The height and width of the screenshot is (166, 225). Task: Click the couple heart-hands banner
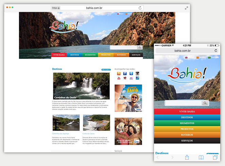click(128, 131)
